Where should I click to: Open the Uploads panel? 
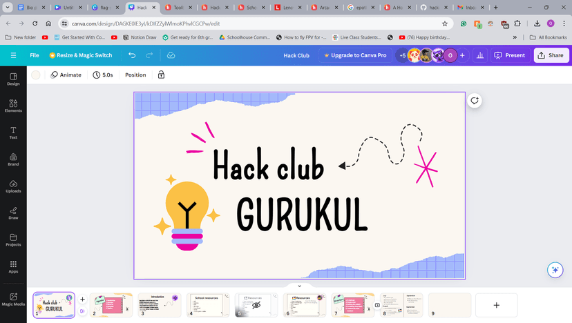pyautogui.click(x=13, y=186)
